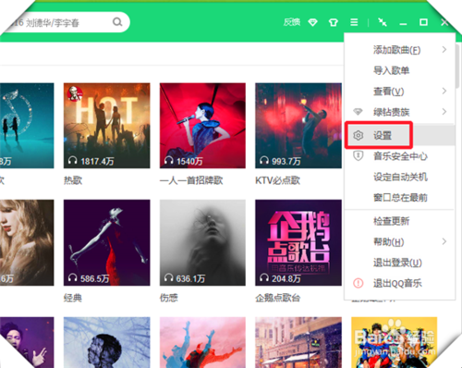Screen dimensions: 462x368
Task: Choose 设定自动关机 option
Action: [x=399, y=177]
